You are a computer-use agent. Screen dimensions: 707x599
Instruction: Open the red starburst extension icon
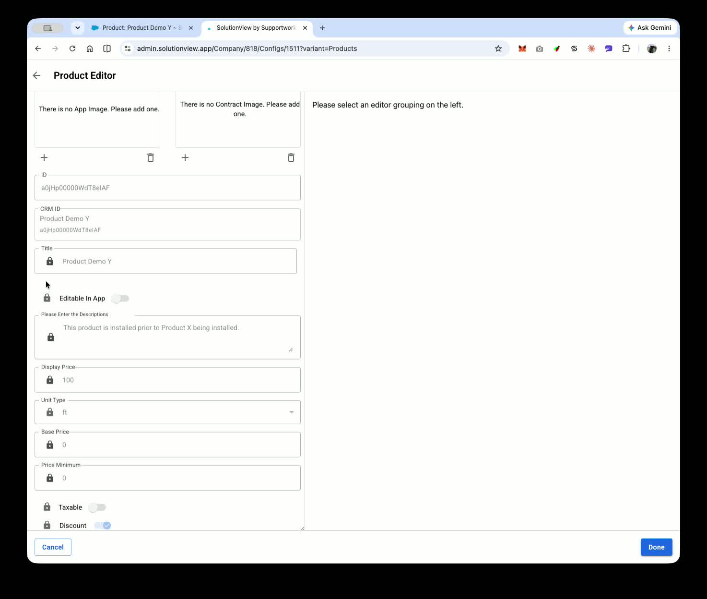tap(591, 48)
